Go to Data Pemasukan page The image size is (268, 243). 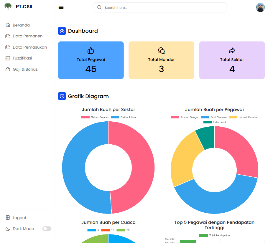(x=30, y=47)
